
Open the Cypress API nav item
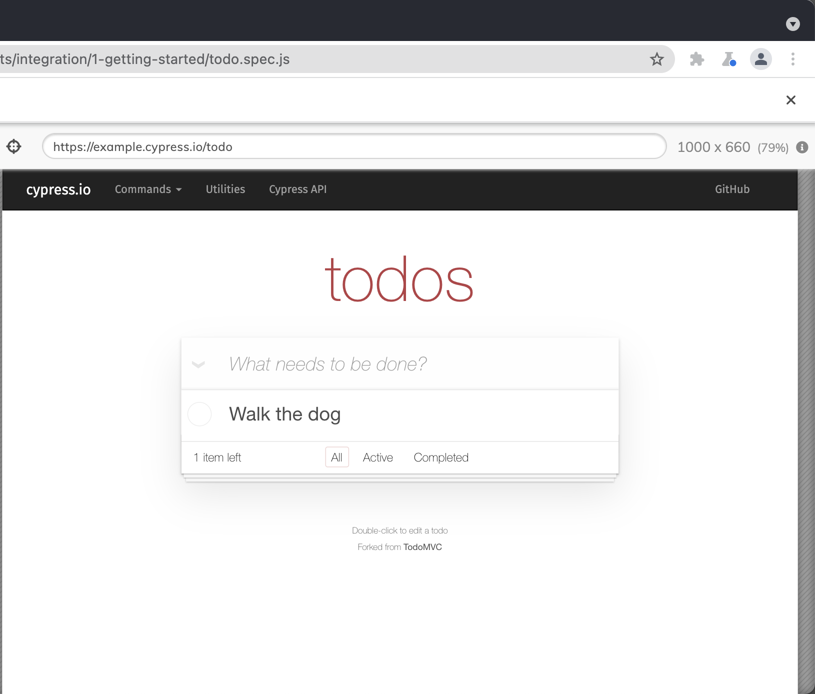click(x=297, y=189)
